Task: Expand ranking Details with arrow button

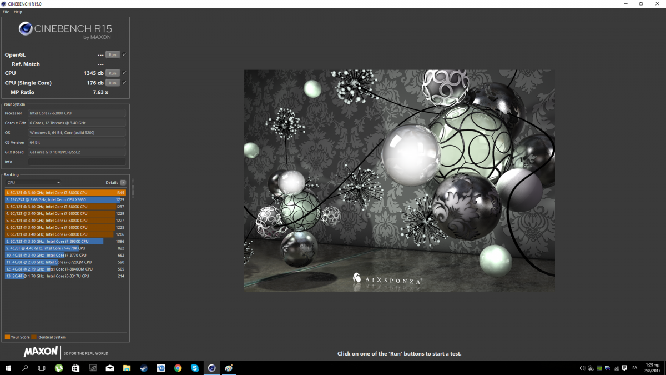Action: coord(123,182)
